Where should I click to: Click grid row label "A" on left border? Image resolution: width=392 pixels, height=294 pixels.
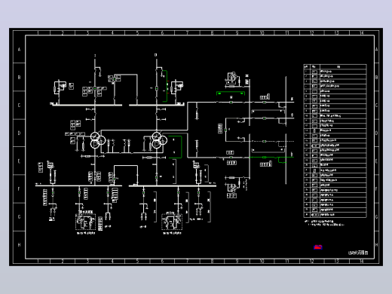[x=19, y=50]
